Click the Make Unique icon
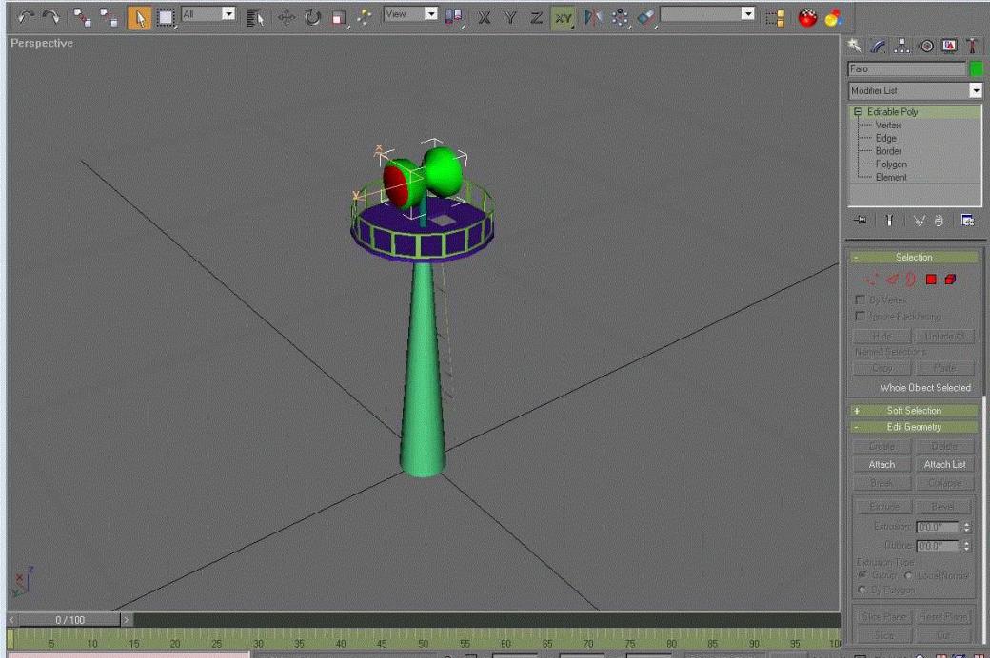Screen dimensions: 990x658 [920, 221]
